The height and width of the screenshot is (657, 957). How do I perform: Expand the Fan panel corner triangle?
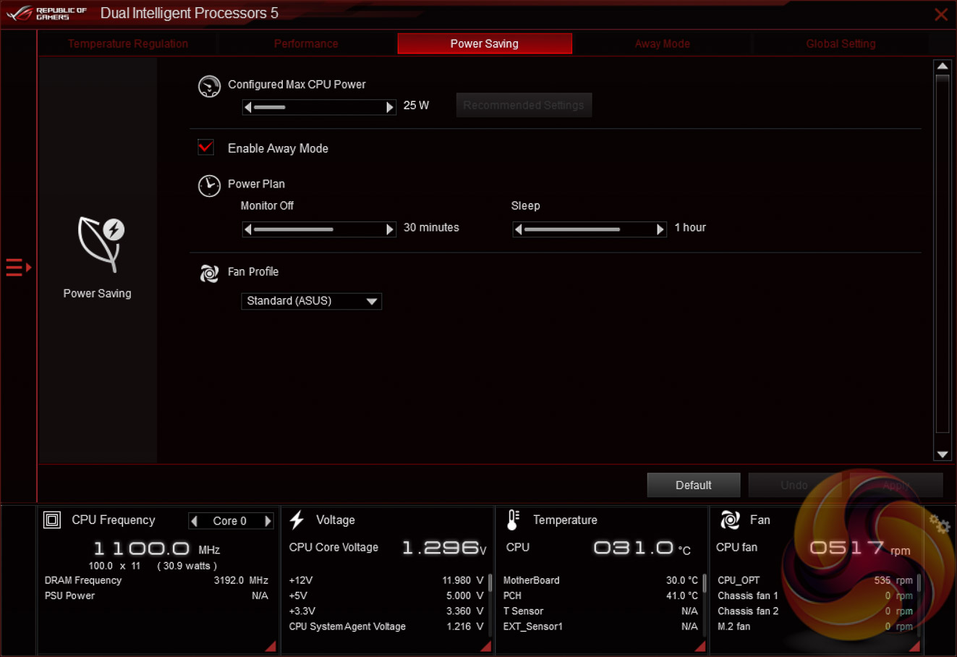[914, 645]
